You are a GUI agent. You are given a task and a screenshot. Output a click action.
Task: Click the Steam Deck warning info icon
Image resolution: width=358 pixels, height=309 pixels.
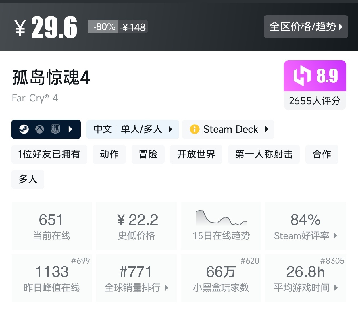click(195, 129)
